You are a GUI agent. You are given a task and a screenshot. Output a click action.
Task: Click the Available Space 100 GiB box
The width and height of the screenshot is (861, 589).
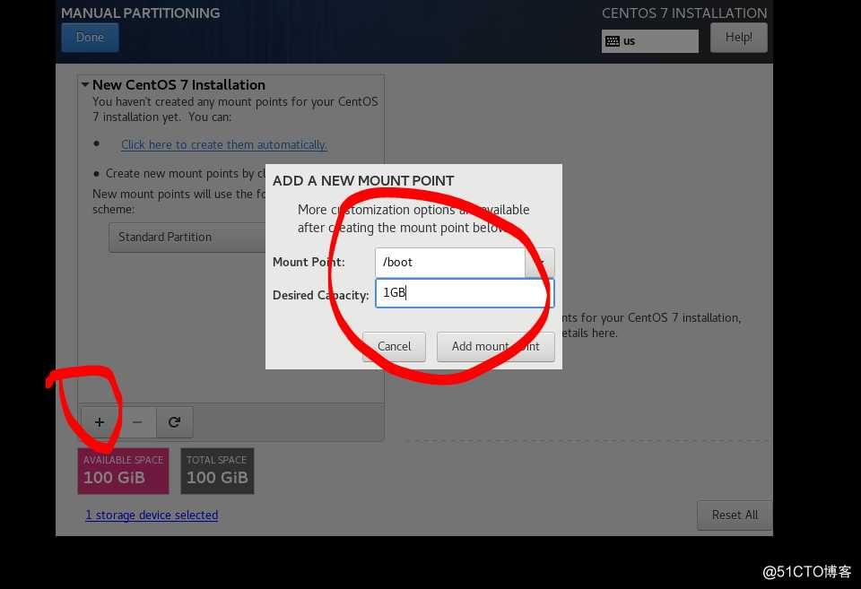click(123, 471)
